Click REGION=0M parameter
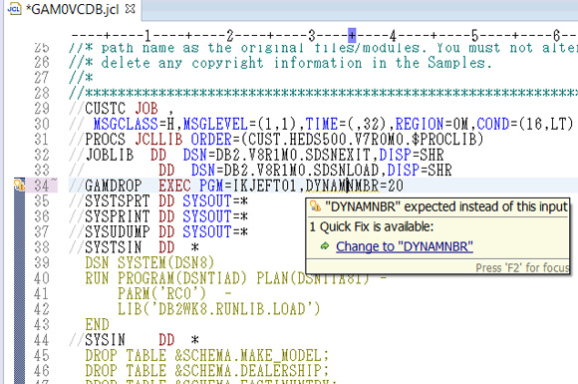578x384 pixels. pyautogui.click(x=432, y=124)
